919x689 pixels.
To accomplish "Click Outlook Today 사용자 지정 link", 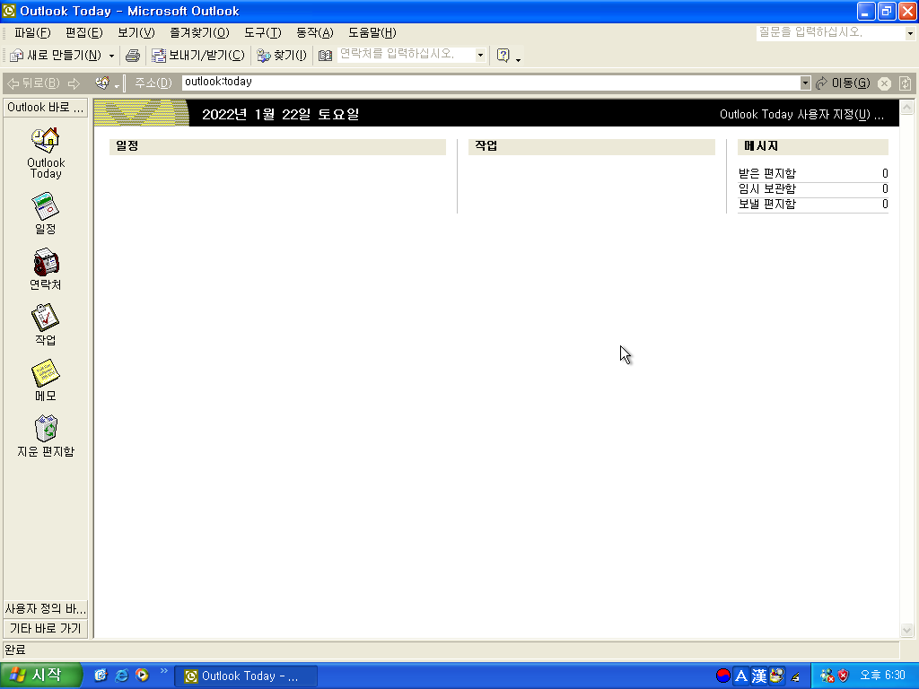I will [x=801, y=114].
